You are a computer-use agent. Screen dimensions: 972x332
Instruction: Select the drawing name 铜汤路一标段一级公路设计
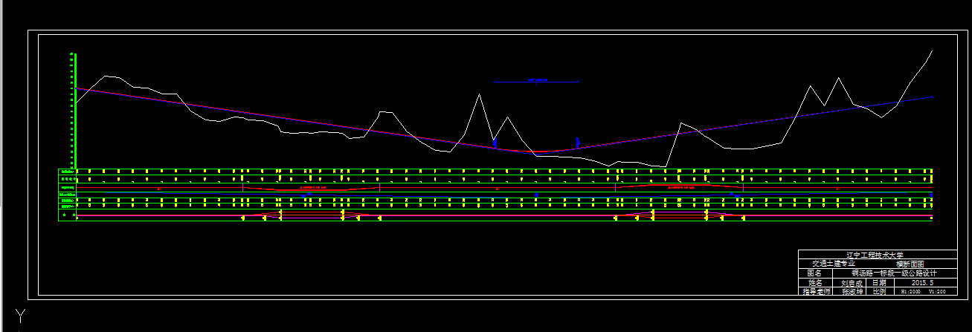[894, 273]
